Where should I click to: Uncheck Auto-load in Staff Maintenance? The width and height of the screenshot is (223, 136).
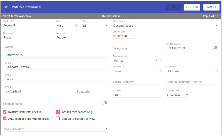(5, 119)
